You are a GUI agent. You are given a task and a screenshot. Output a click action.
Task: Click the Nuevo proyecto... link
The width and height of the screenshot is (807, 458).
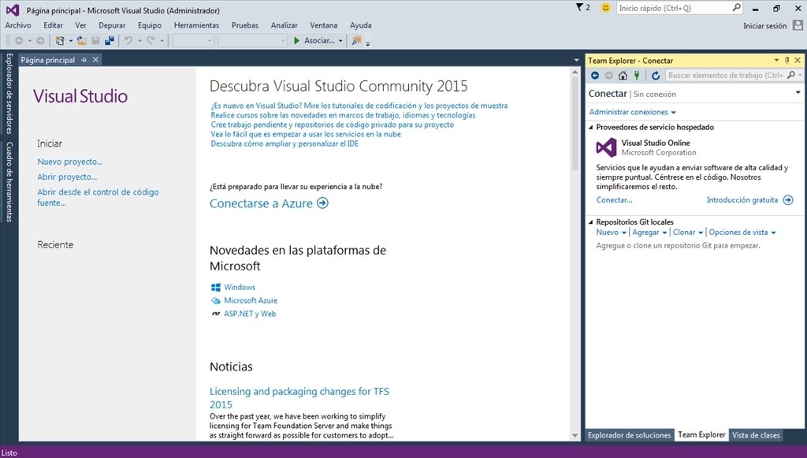click(x=70, y=162)
